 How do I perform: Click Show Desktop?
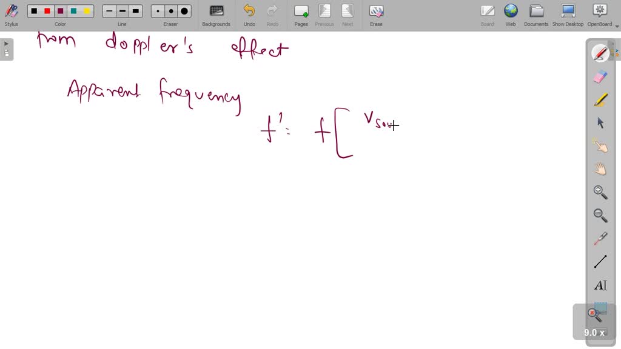pos(568,15)
